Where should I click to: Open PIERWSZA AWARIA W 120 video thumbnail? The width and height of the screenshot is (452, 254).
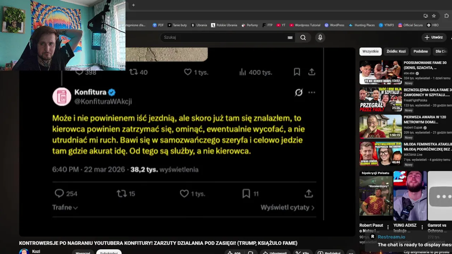[x=381, y=127]
